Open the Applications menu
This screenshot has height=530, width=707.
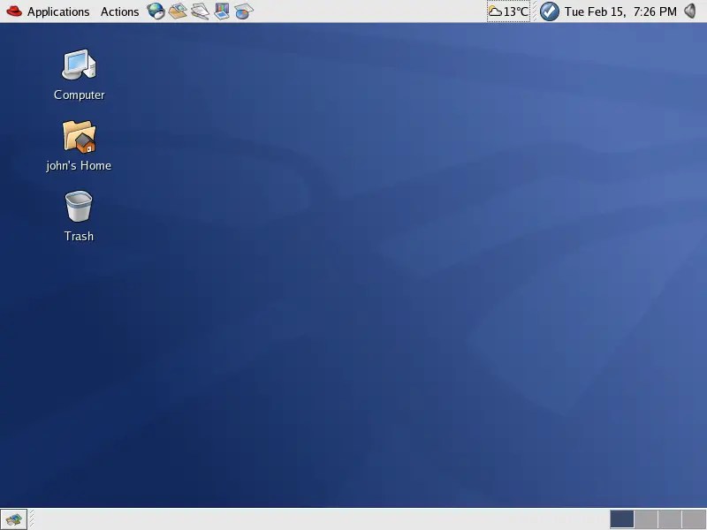pyautogui.click(x=58, y=11)
